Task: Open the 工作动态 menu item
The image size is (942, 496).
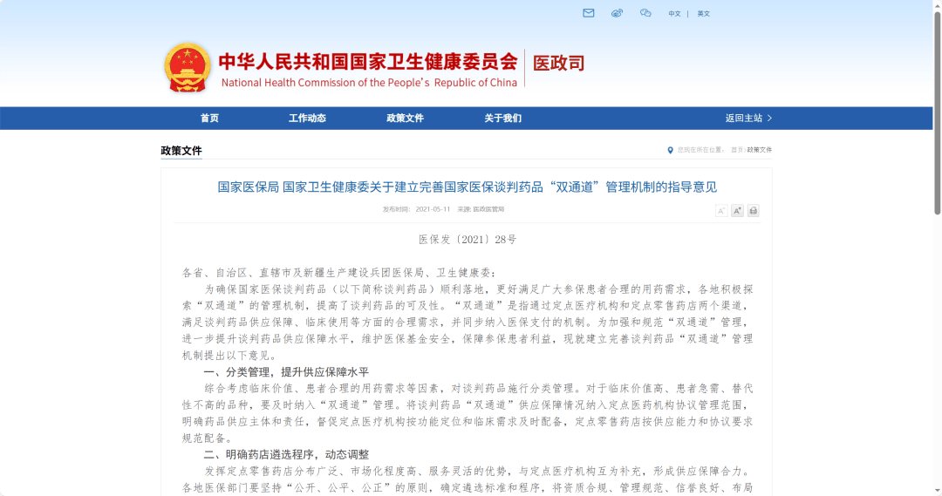Action: (307, 119)
